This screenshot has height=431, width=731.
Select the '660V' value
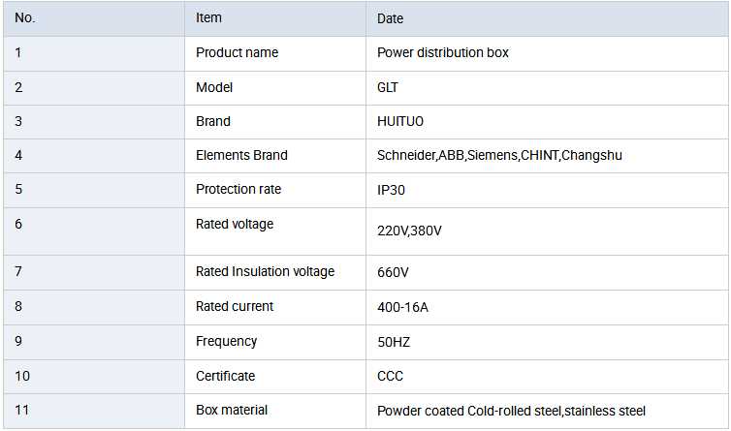393,272
